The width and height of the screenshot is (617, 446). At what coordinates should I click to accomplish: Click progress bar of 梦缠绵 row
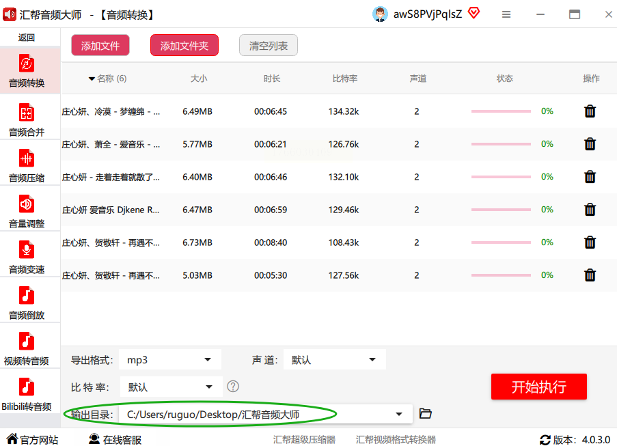pyautogui.click(x=501, y=111)
